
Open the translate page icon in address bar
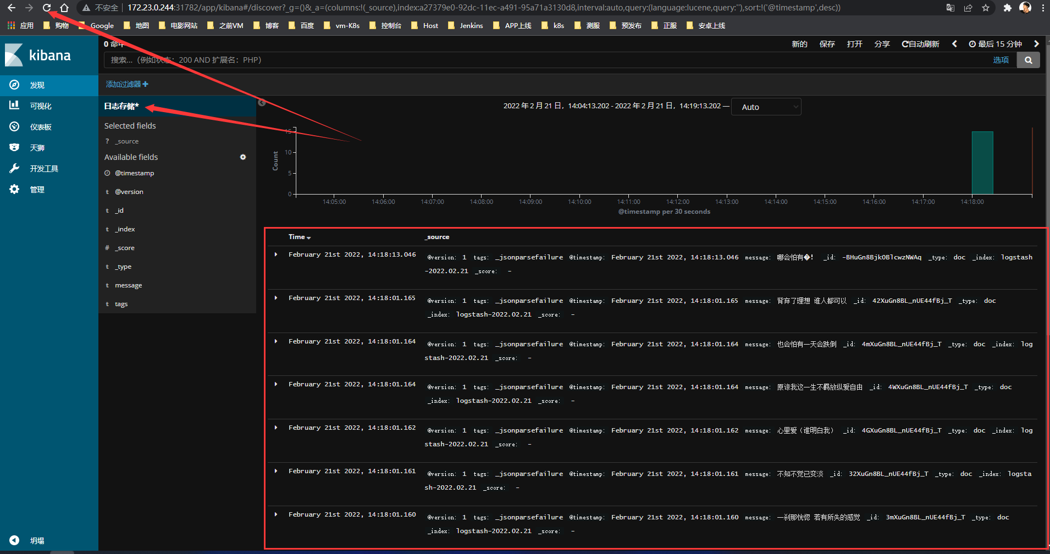point(950,8)
